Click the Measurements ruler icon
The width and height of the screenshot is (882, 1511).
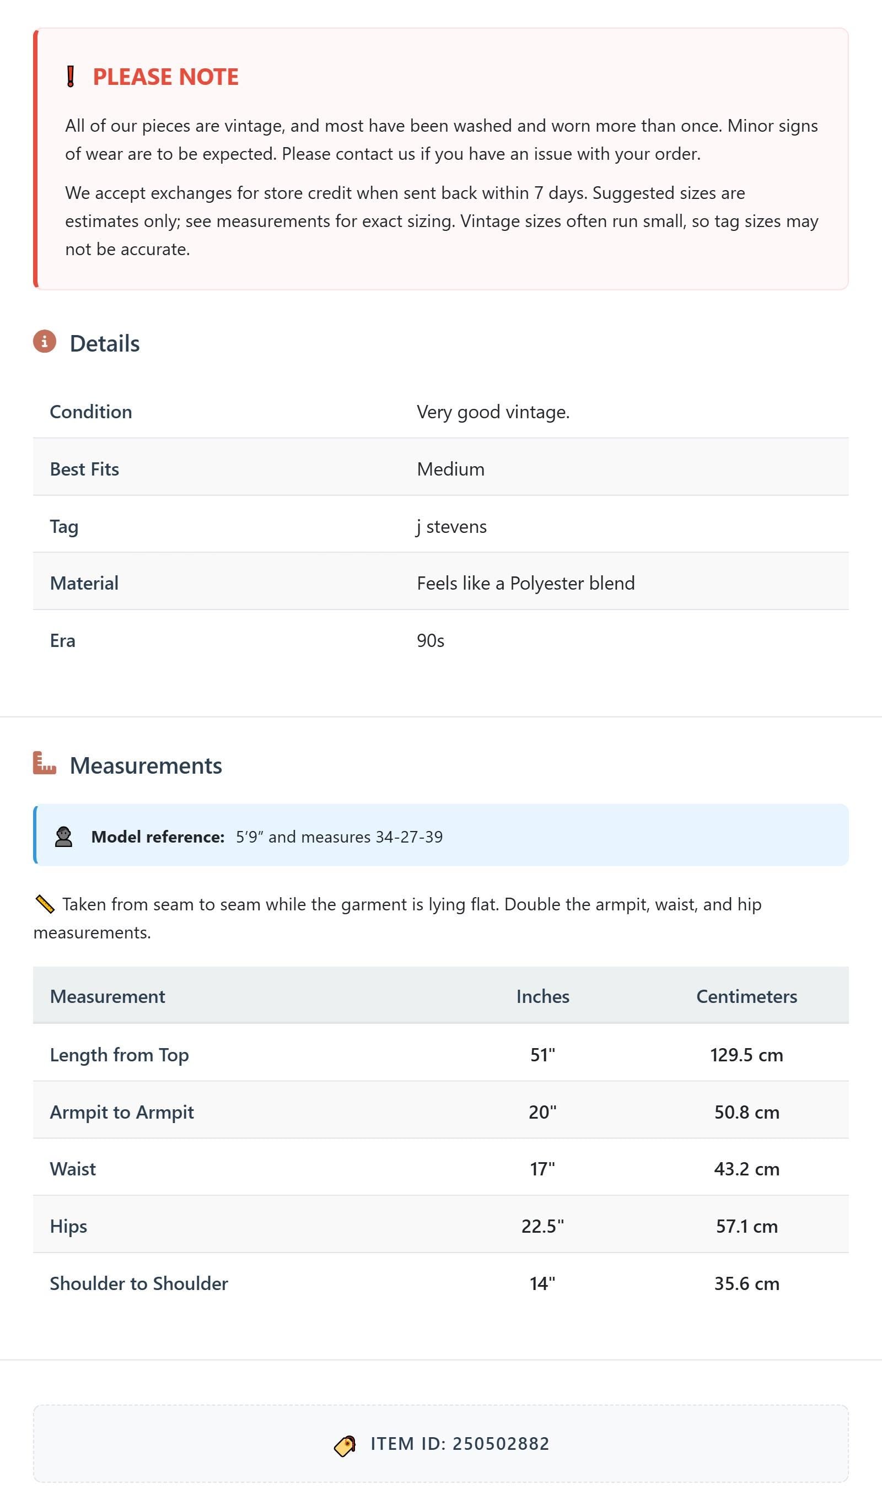45,763
